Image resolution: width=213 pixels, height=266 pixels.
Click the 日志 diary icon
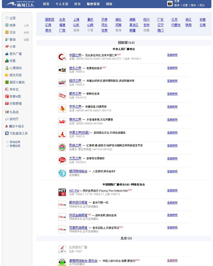[x=7, y=32]
